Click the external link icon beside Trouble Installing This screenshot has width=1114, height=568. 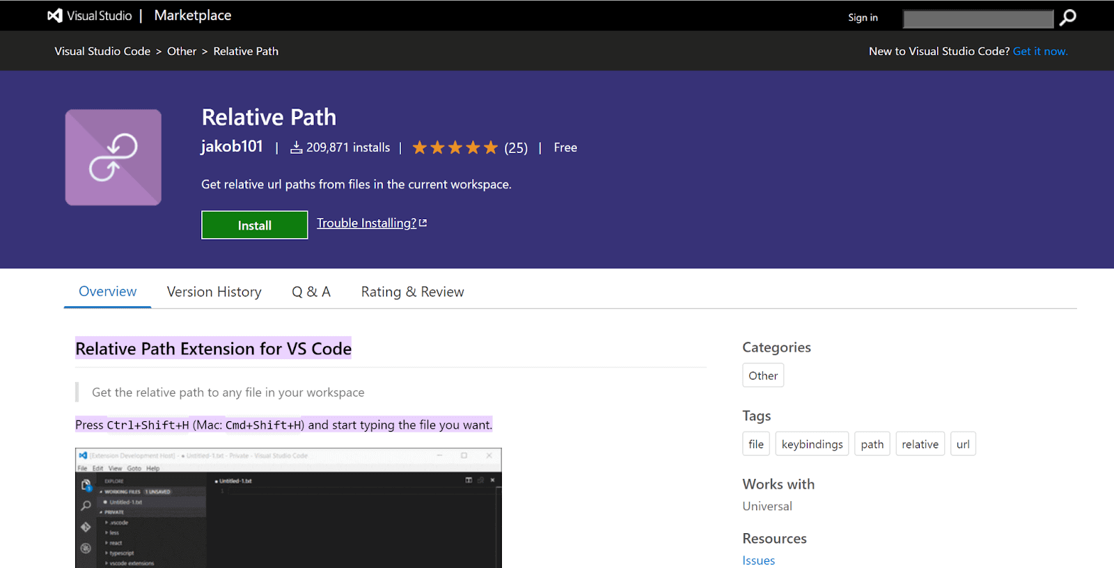point(423,223)
